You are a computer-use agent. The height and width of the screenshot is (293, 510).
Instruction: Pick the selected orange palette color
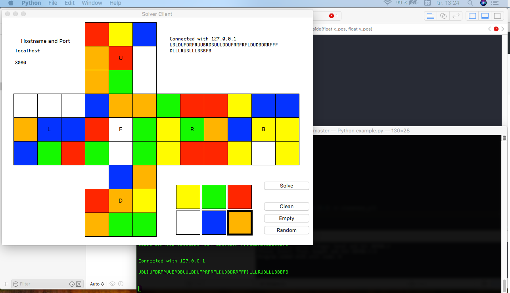(x=240, y=222)
